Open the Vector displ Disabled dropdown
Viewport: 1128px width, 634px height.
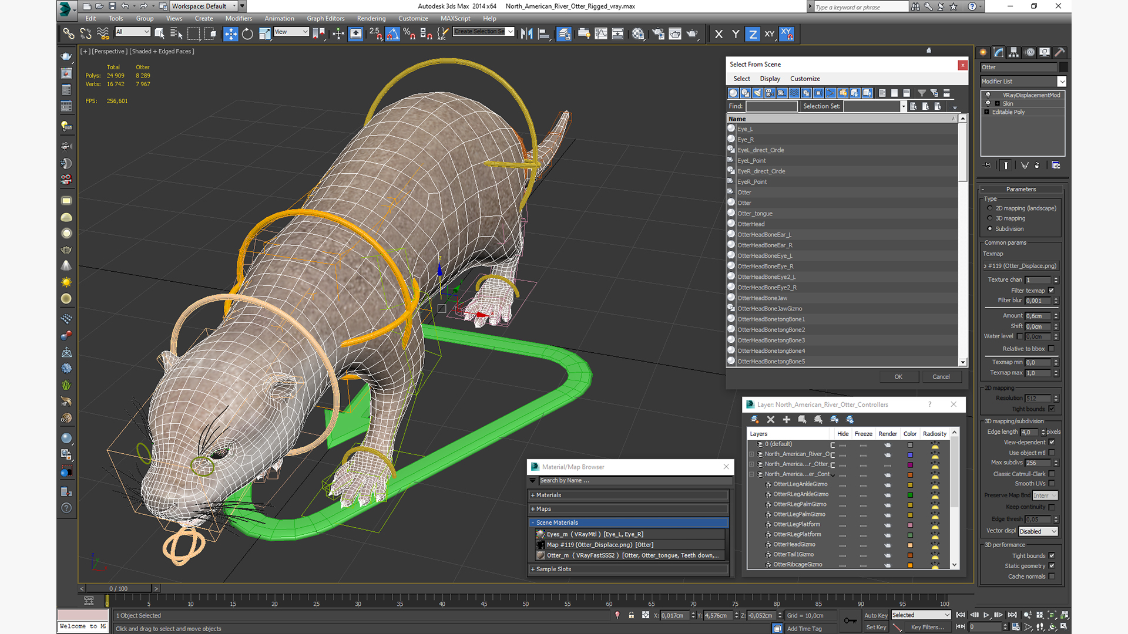click(1038, 531)
